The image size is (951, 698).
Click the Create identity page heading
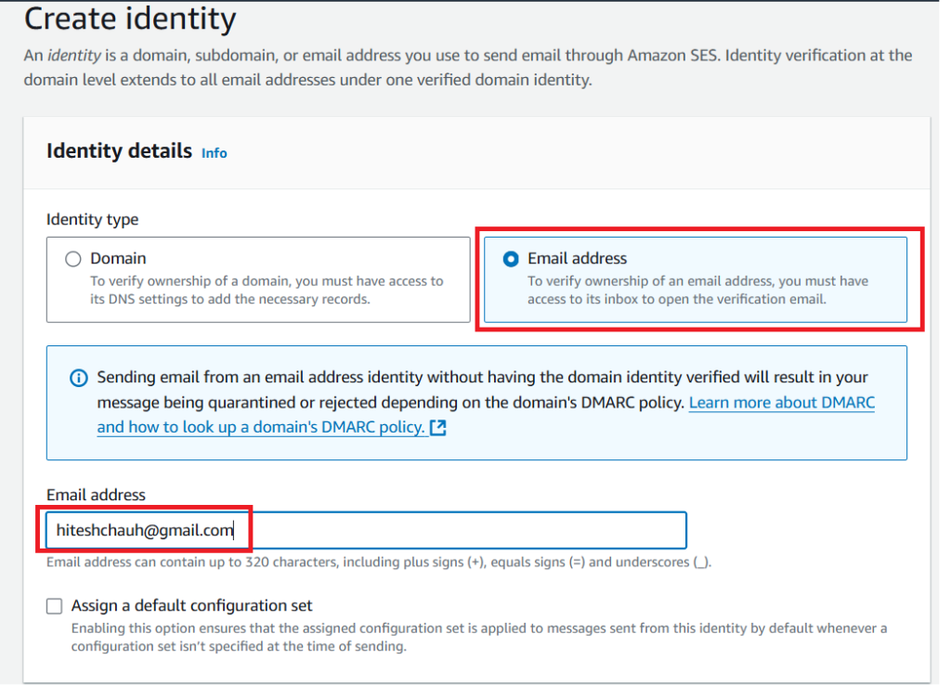pyautogui.click(x=130, y=19)
